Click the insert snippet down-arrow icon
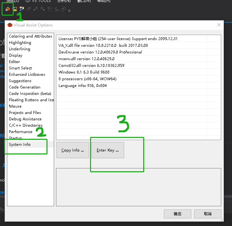 coord(50,9)
